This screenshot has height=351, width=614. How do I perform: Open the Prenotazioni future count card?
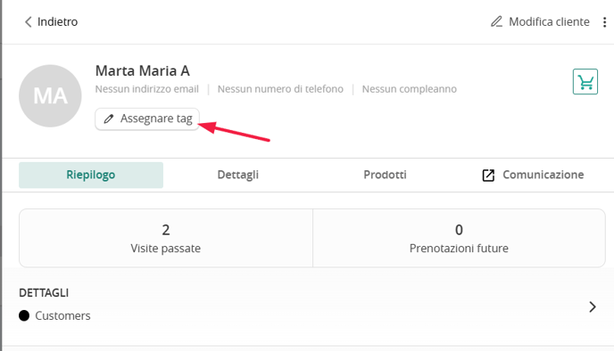click(459, 239)
